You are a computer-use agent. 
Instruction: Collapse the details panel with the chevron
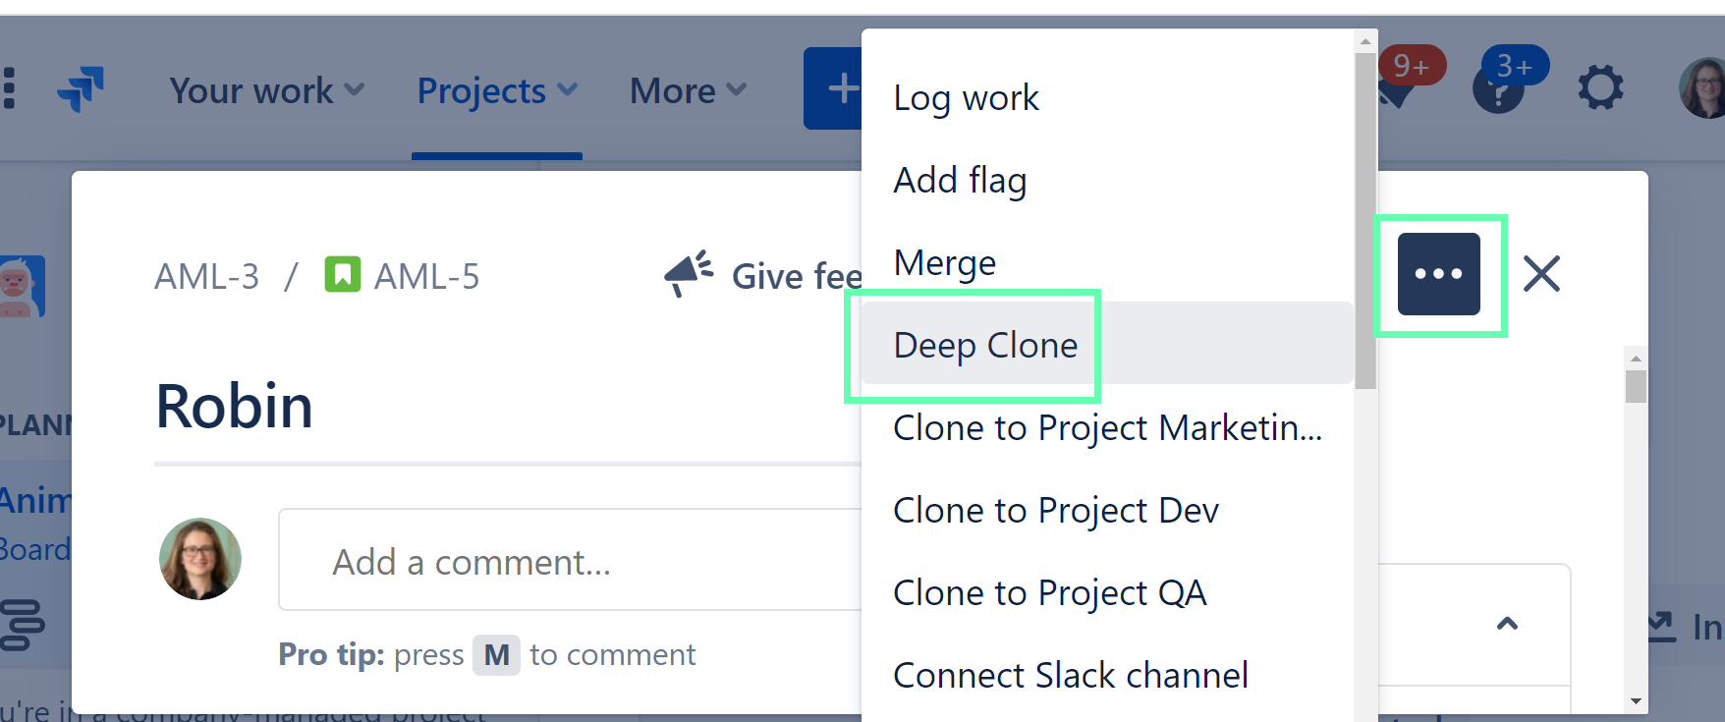[1509, 625]
